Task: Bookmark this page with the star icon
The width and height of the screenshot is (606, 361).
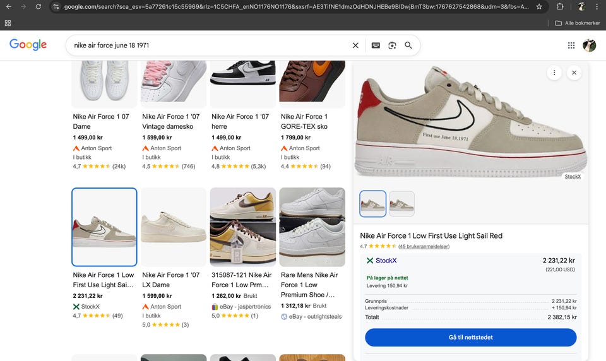Action: coord(539,6)
